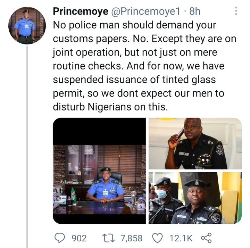Like the tweet with the heart icon
This screenshot has width=250, height=248.
click(158, 238)
